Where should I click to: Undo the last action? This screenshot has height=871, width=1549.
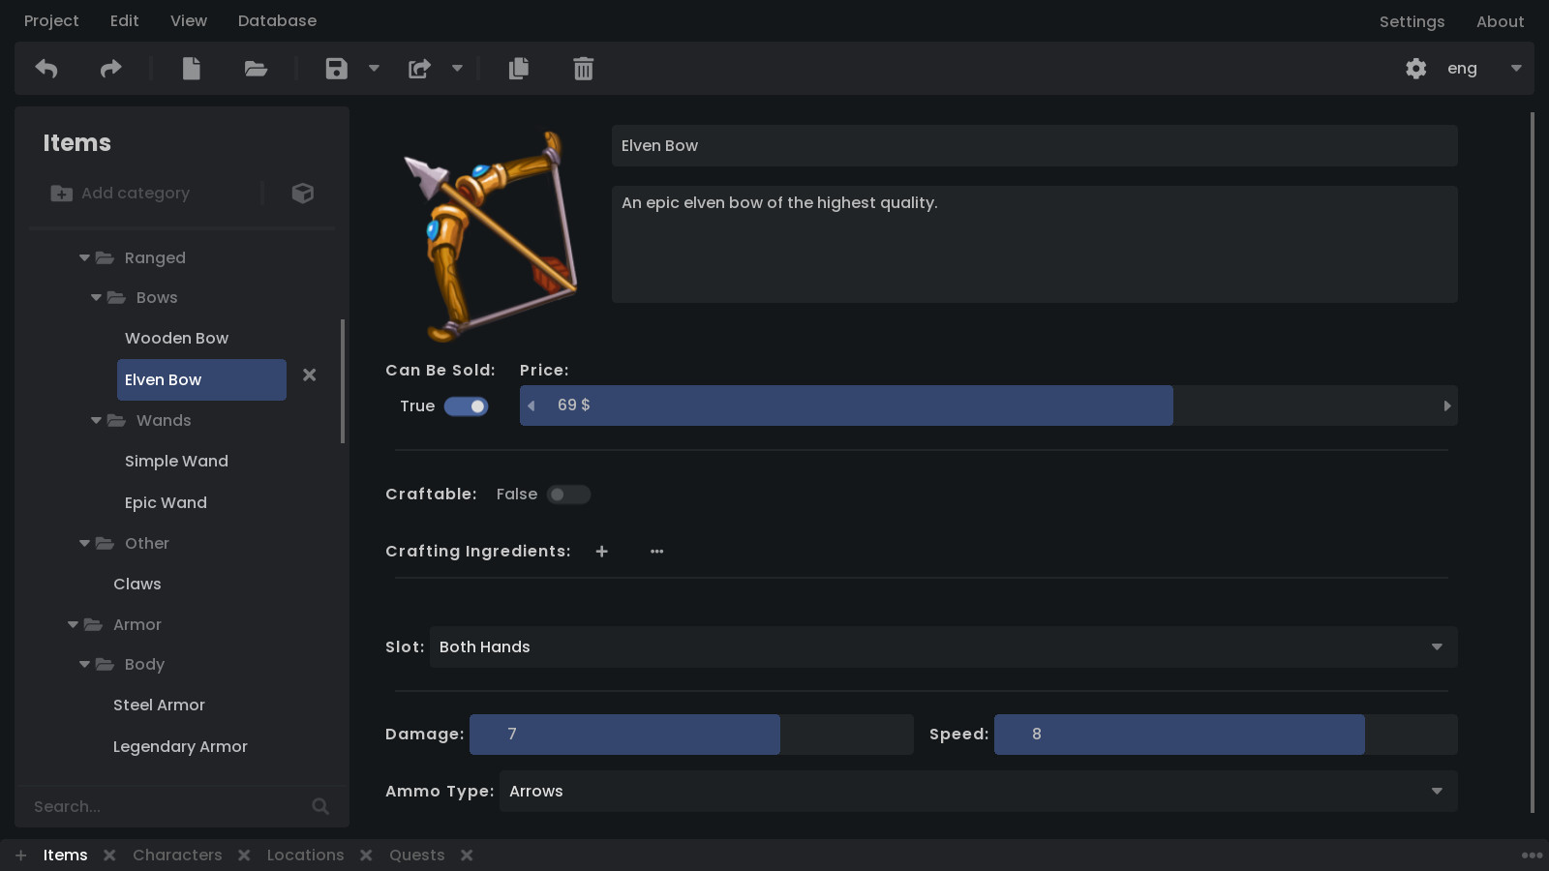point(46,69)
